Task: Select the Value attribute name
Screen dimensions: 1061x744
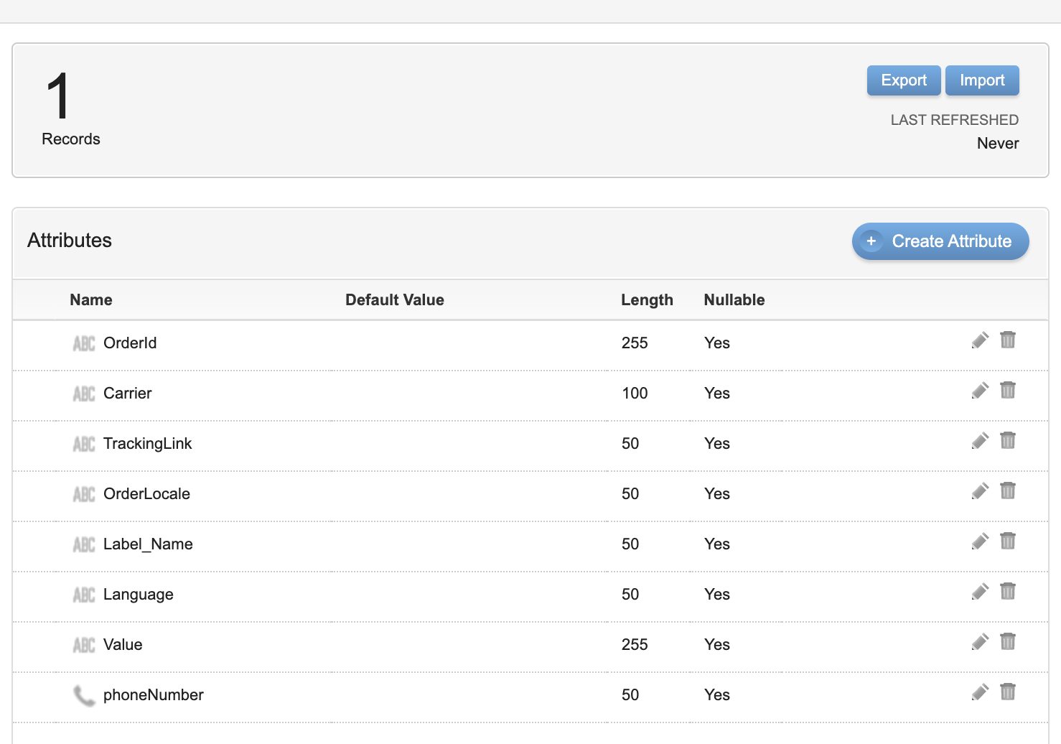Action: pyautogui.click(x=123, y=645)
